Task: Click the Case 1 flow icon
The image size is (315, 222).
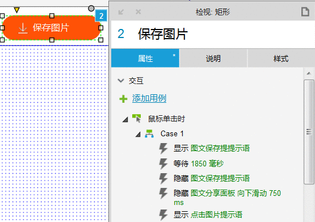Action: click(149, 133)
